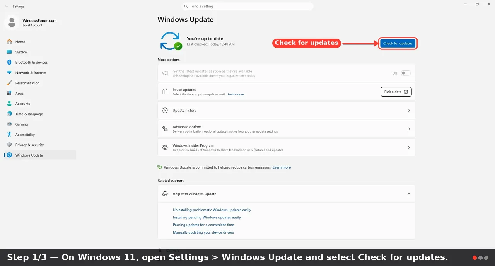Click the Accounts person icon

tap(9, 104)
